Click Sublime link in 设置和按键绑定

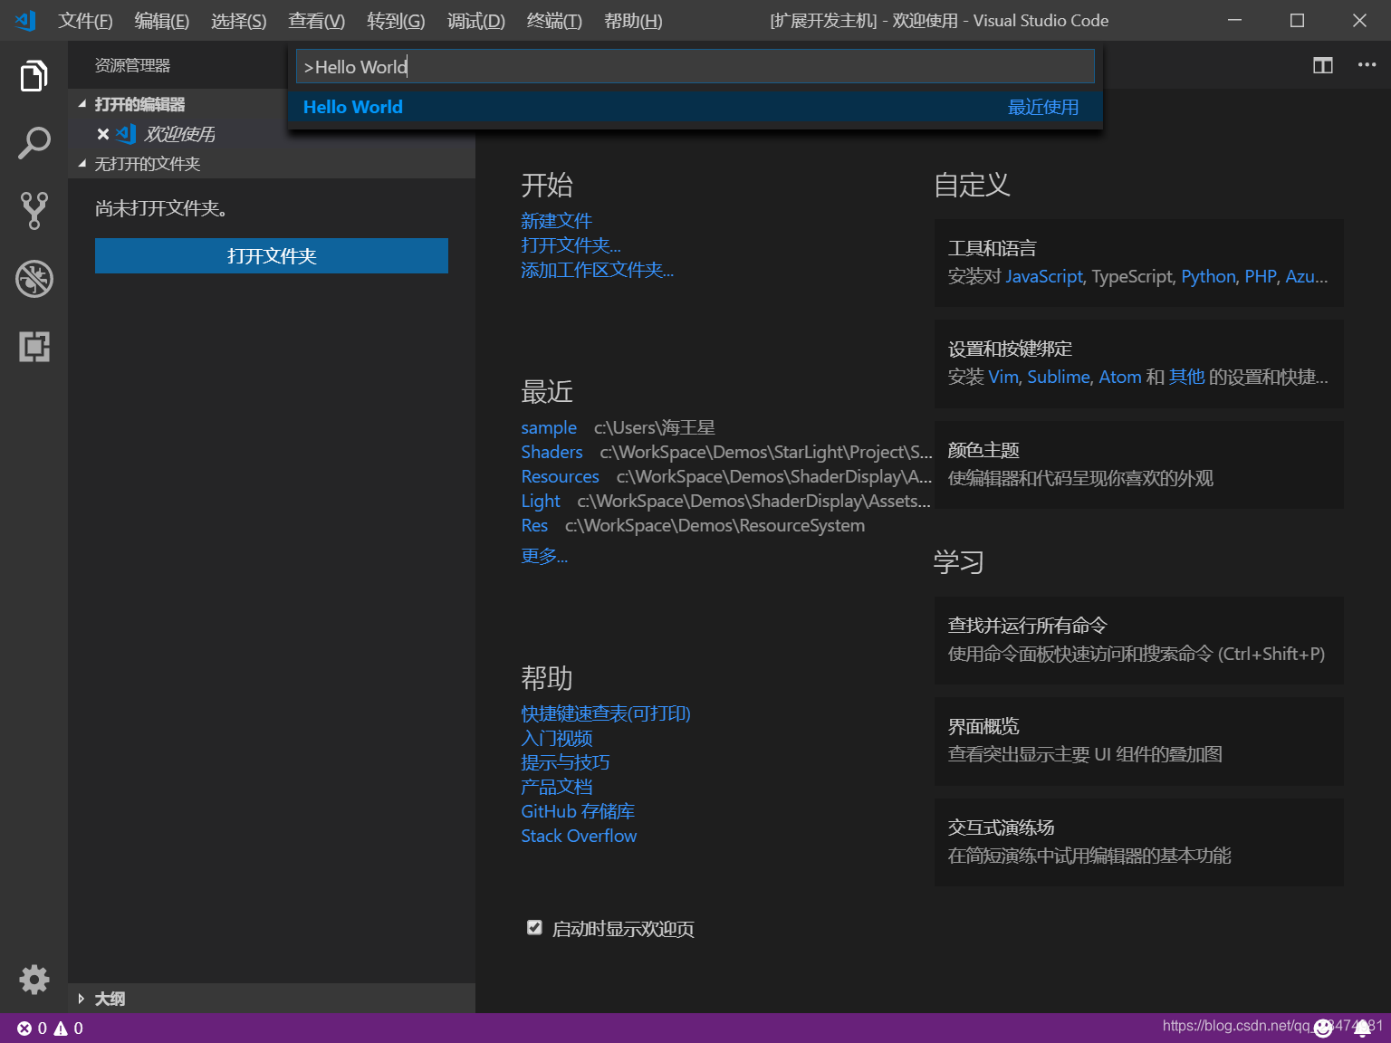(x=1059, y=377)
